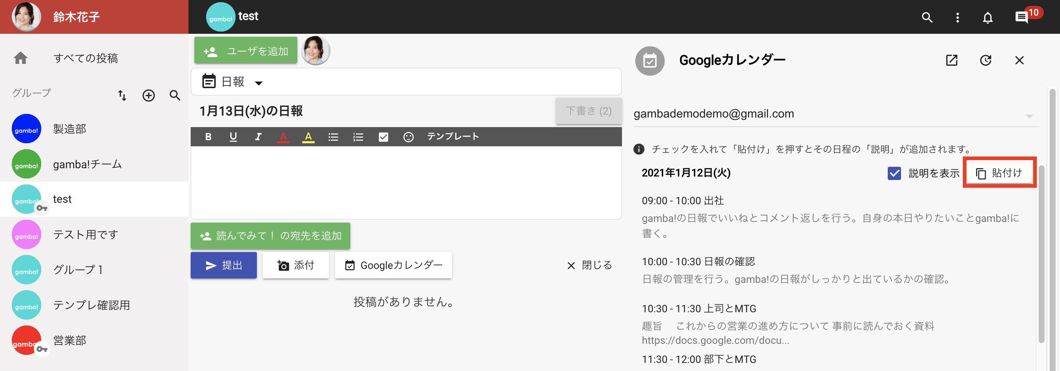Click the 09:00 - 10:00 出社 event
Screen dimensions: 1060x371
tap(683, 201)
